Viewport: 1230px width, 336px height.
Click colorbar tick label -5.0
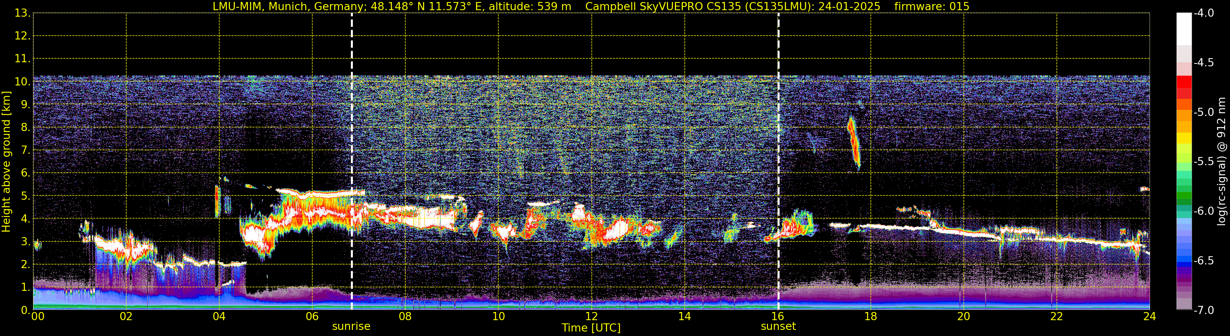click(x=1204, y=112)
